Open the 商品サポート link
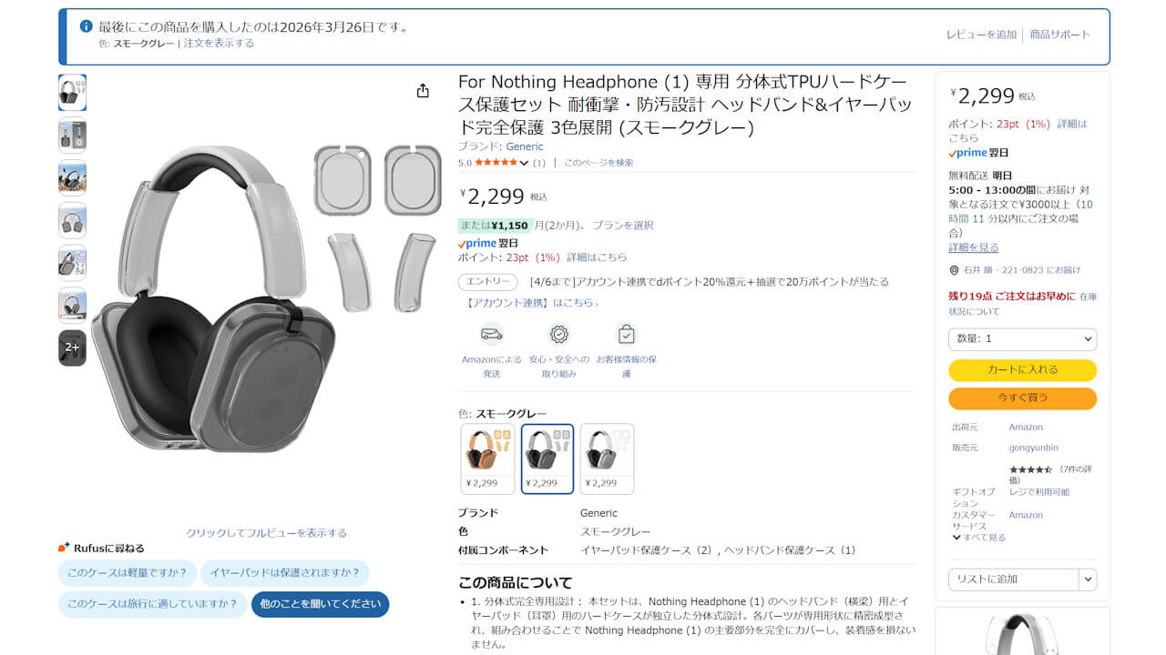Viewport: 1166px width, 655px height. click(x=1059, y=35)
